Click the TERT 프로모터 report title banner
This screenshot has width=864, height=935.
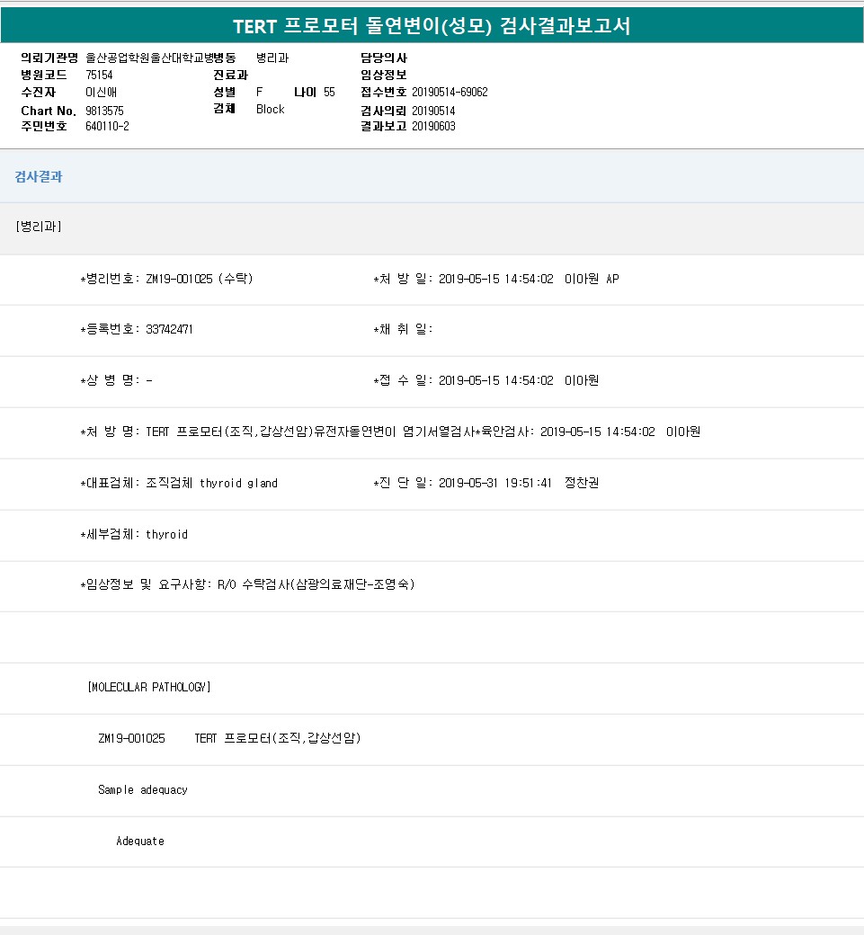click(432, 26)
